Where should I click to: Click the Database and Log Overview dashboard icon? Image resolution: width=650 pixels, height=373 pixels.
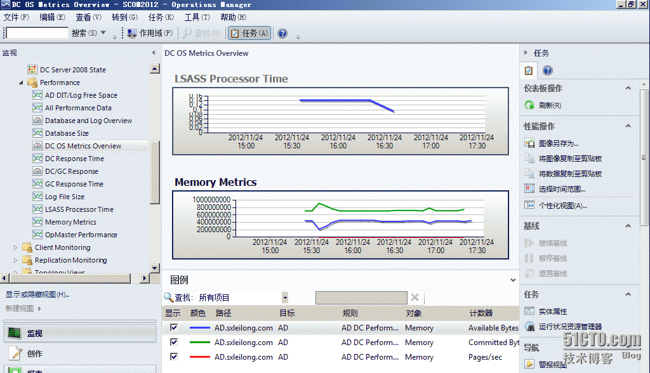pyautogui.click(x=37, y=121)
